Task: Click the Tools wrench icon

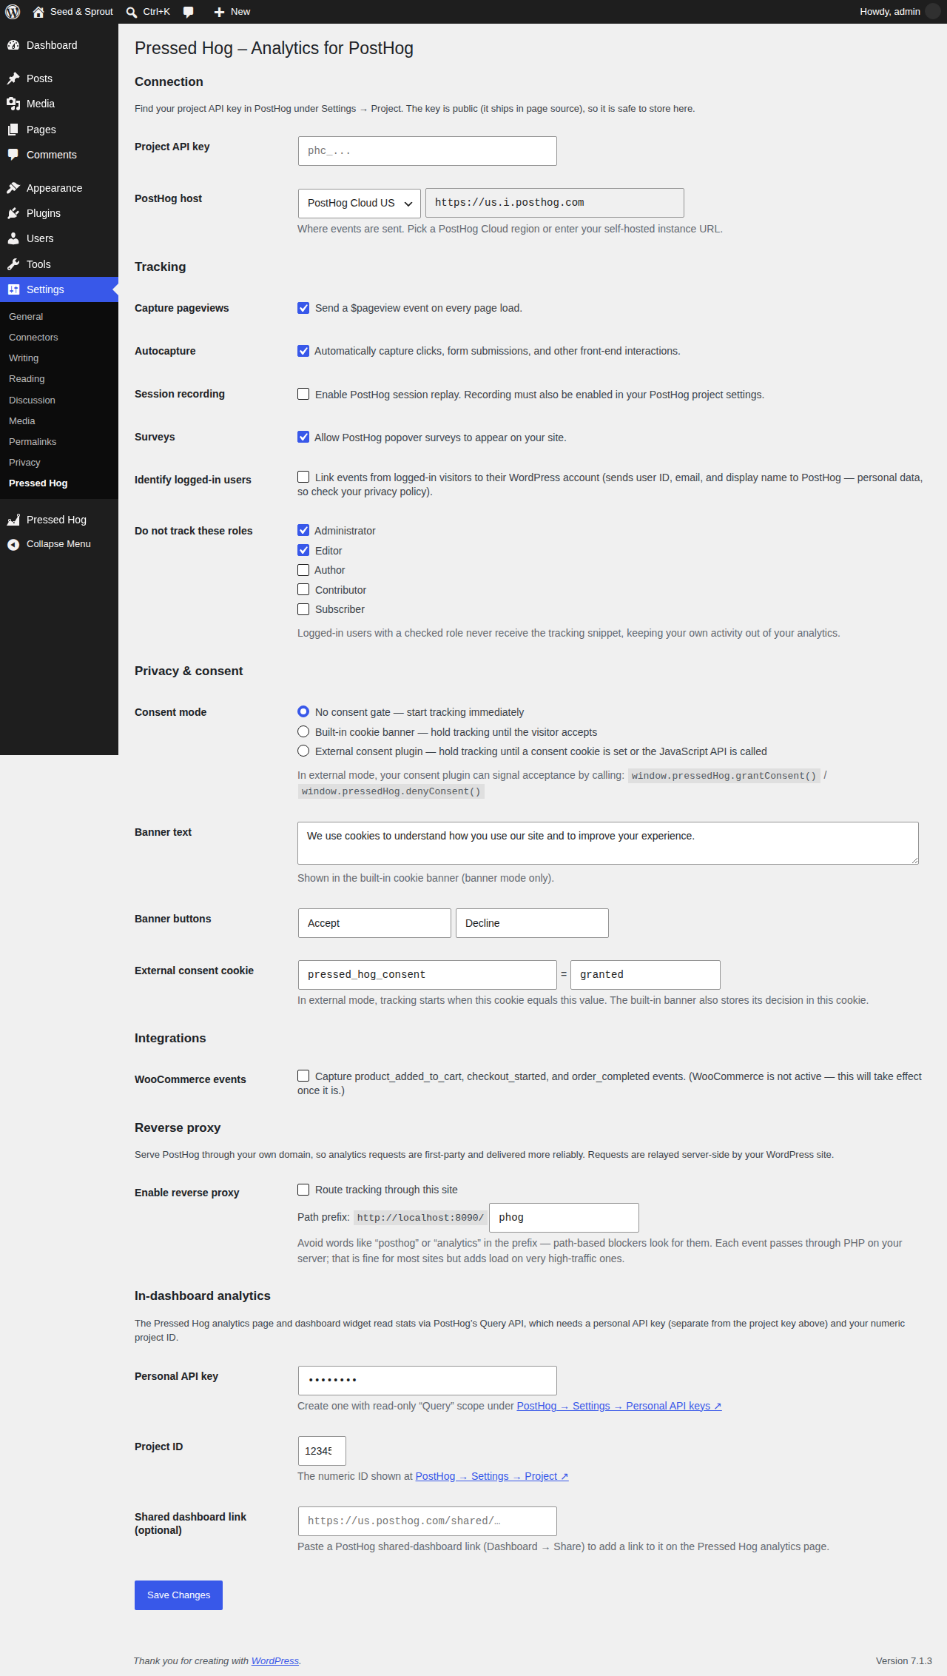Action: [13, 264]
